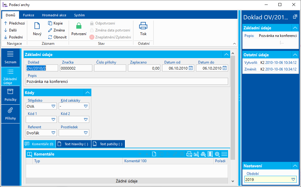
Task: Add a new comment in Komentáře toolbar
Action: coord(154,154)
